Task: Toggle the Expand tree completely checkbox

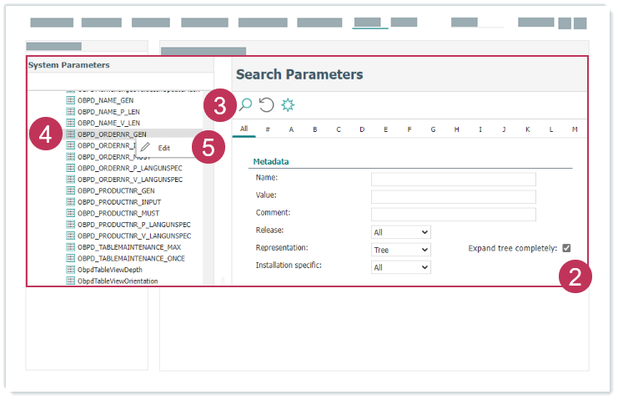Action: pos(566,248)
